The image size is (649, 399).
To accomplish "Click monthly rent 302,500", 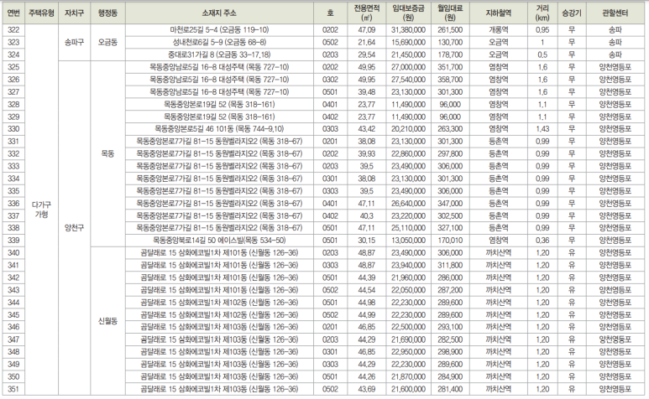I will 450,215.
